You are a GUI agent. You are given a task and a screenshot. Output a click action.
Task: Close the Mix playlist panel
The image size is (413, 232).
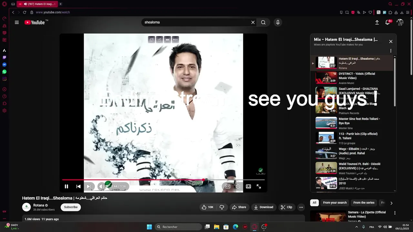(391, 42)
